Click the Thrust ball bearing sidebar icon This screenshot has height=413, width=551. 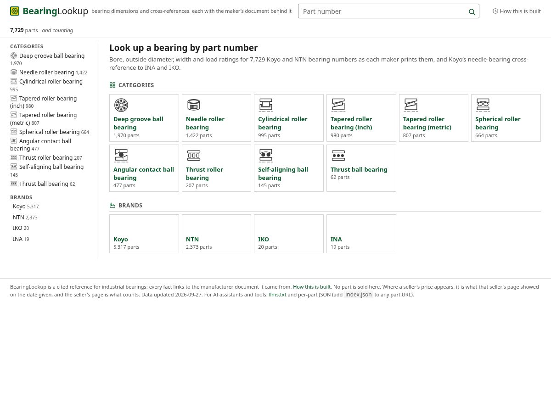[x=14, y=184]
